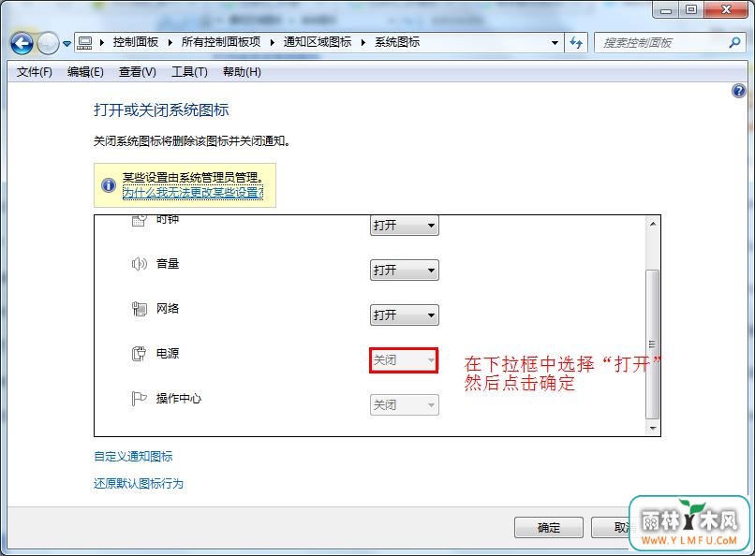Image resolution: width=755 pixels, height=556 pixels.
Task: Click the 电源 plug icon
Action: click(140, 354)
